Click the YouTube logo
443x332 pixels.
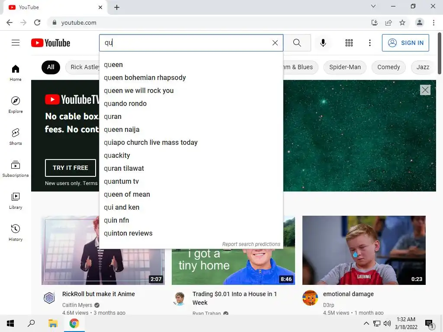(x=51, y=43)
